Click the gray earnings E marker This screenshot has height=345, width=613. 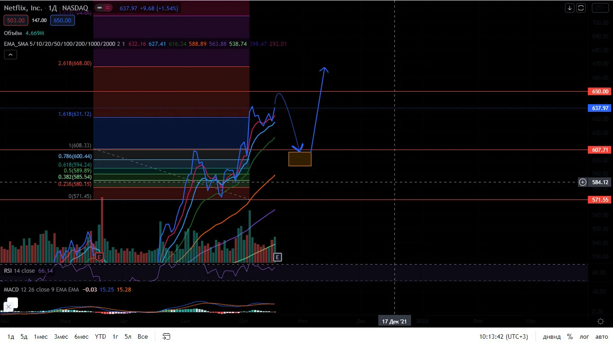278,257
